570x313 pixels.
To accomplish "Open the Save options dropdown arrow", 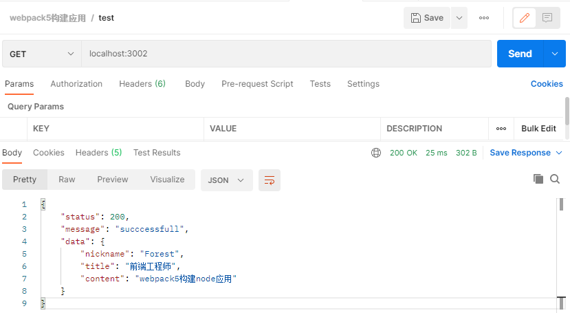I will tap(459, 18).
